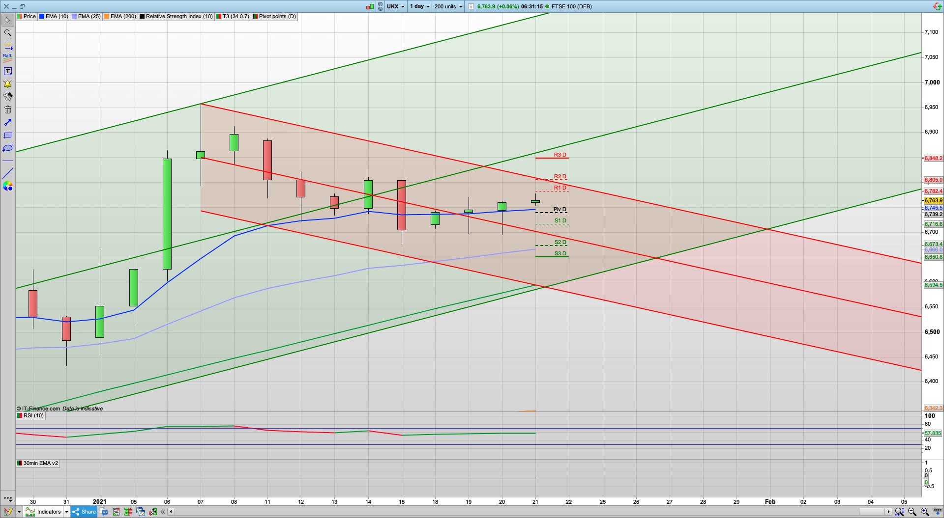Toggle the EMA (200) indicator label
944x518 pixels.
120,16
